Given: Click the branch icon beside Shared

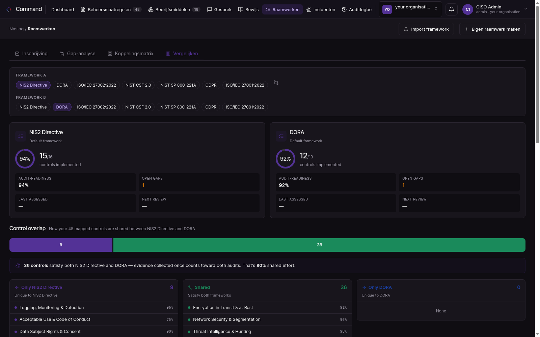Looking at the screenshot, I should 190,287.
